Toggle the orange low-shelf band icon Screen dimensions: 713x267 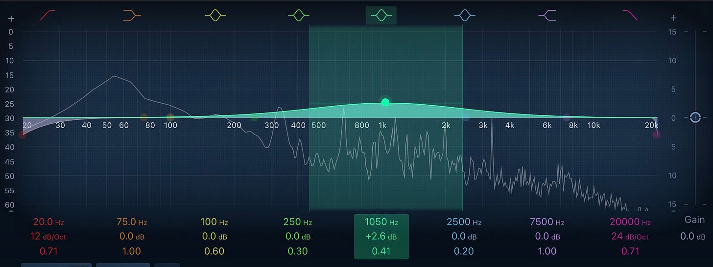(132, 16)
